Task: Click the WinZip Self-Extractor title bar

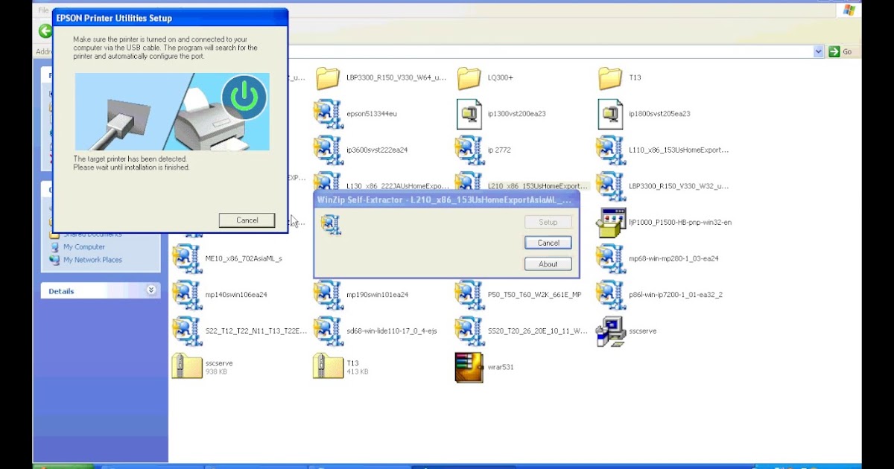Action: point(446,200)
